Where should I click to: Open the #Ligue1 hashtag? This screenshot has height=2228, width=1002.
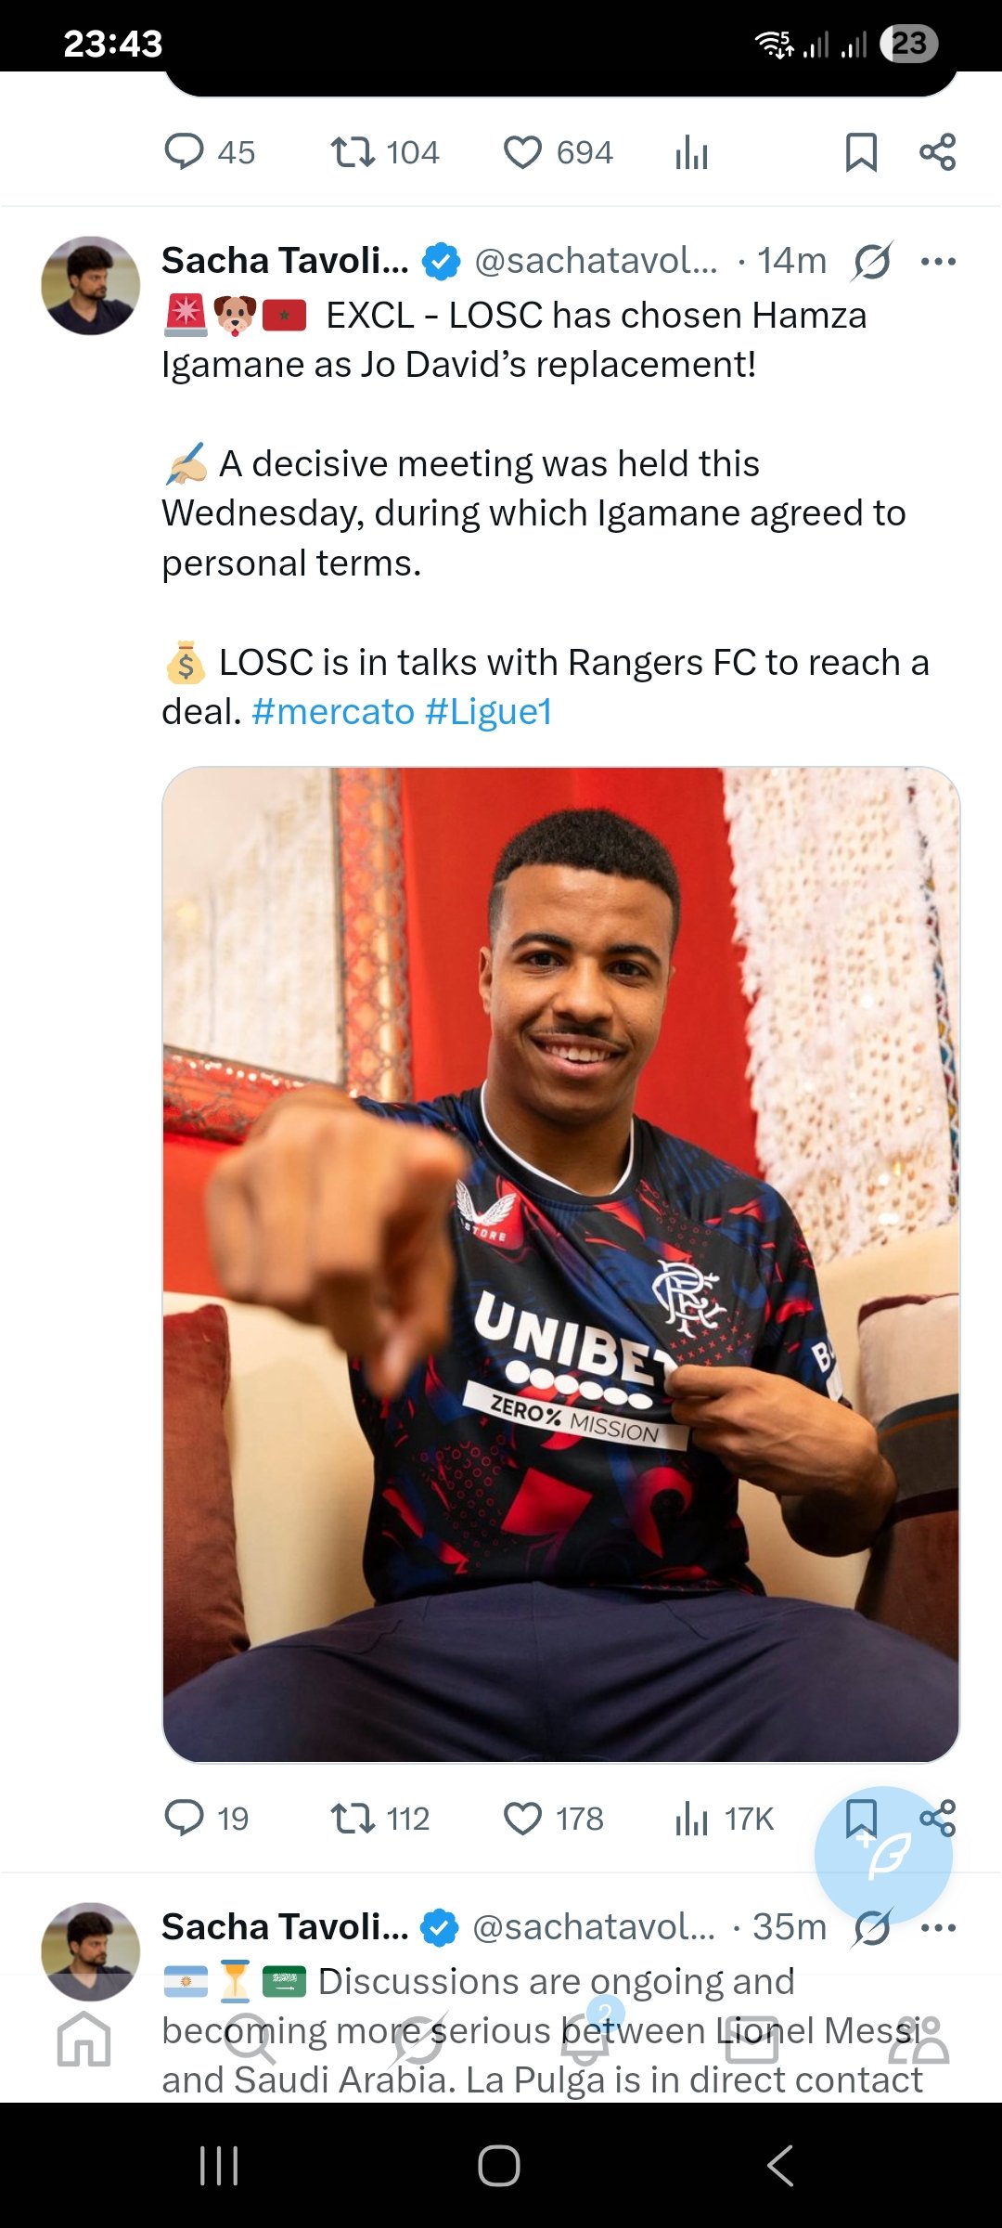click(489, 712)
